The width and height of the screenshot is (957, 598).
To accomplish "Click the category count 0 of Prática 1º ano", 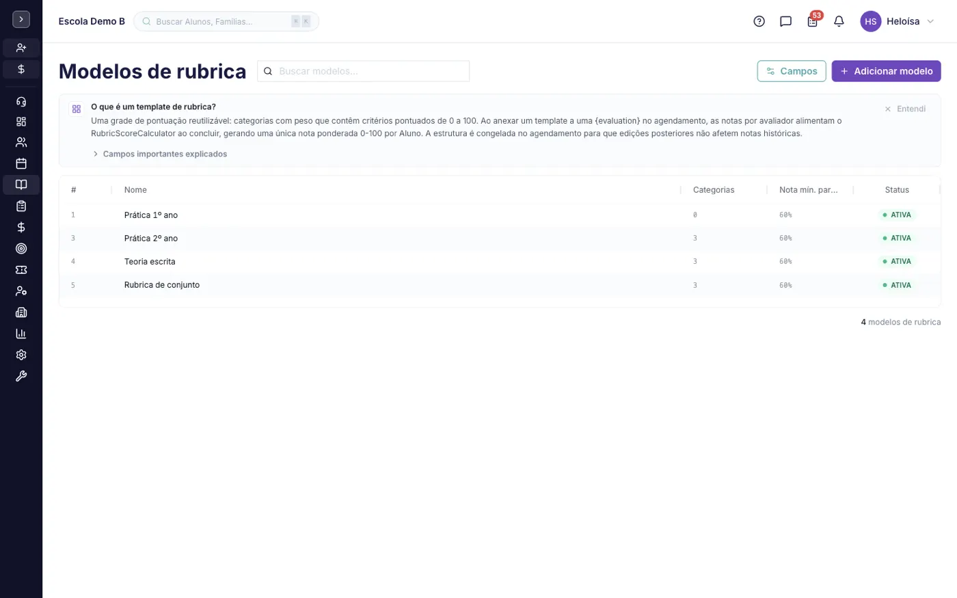I will pos(695,215).
